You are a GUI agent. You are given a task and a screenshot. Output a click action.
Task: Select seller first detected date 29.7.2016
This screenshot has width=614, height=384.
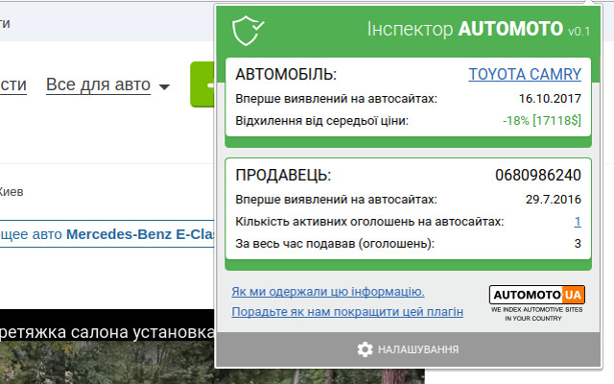554,200
